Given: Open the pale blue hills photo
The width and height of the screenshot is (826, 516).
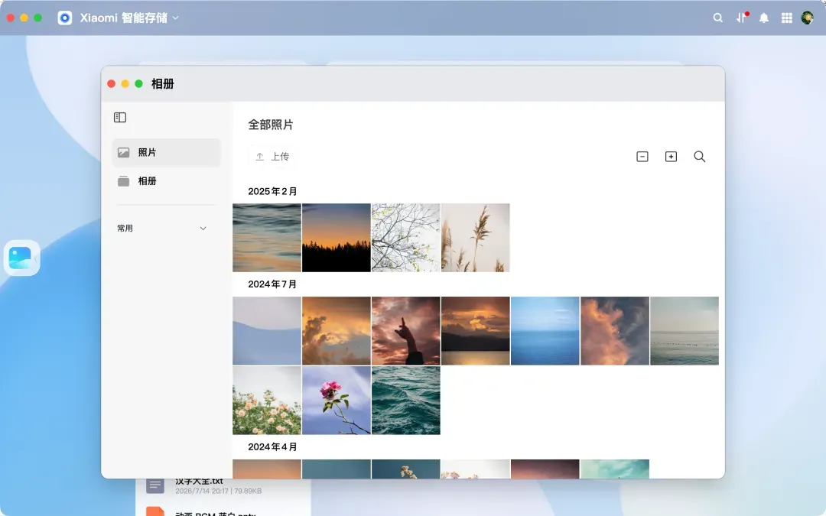Looking at the screenshot, I should click(267, 331).
